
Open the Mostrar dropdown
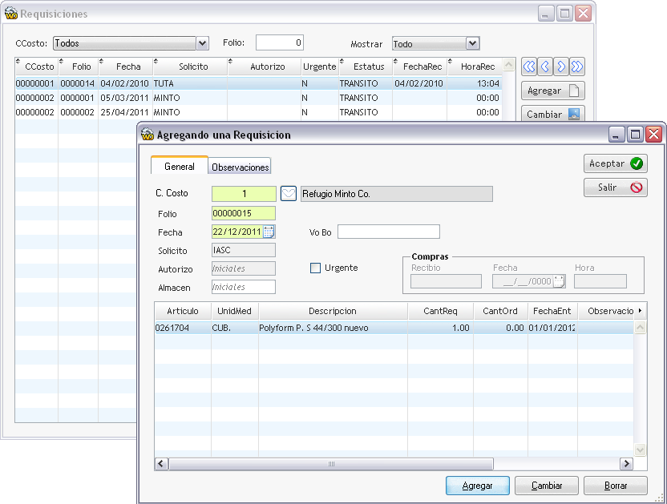(472, 43)
